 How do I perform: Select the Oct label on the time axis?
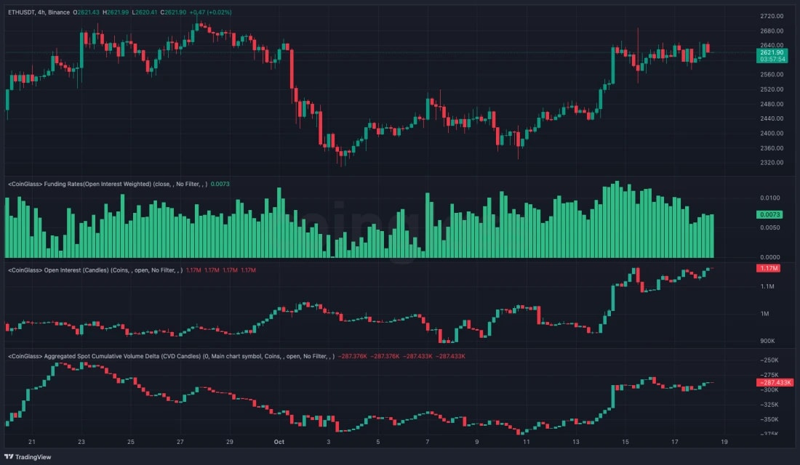pyautogui.click(x=279, y=442)
